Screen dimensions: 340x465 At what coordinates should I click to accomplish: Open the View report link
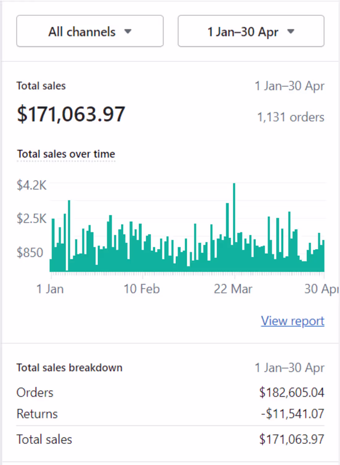pyautogui.click(x=292, y=321)
